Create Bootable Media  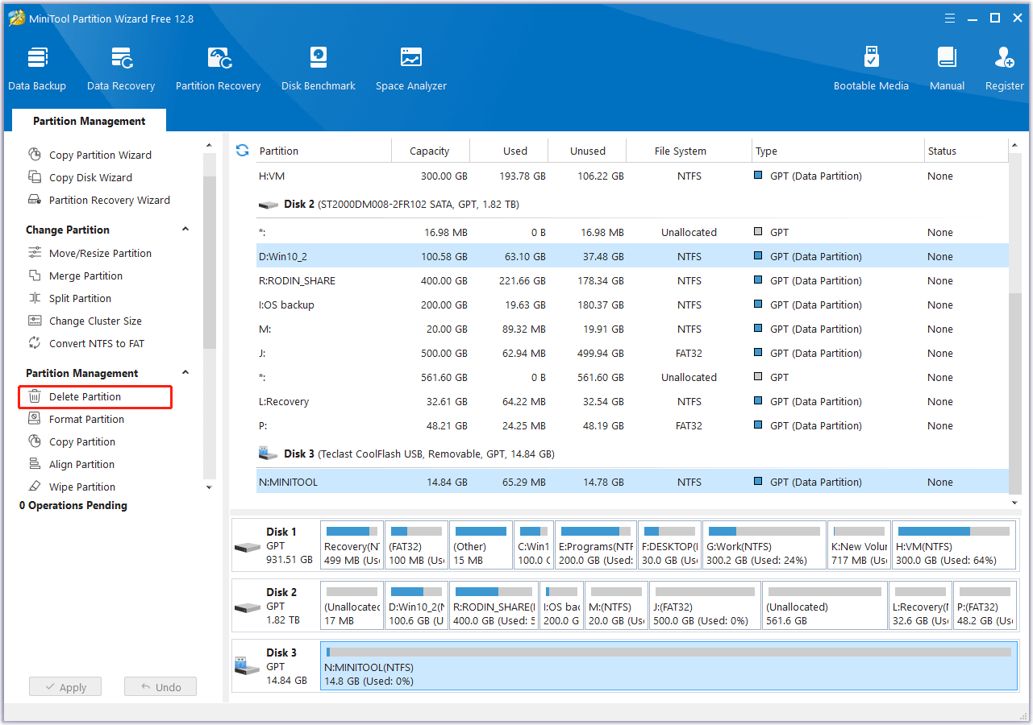click(871, 69)
